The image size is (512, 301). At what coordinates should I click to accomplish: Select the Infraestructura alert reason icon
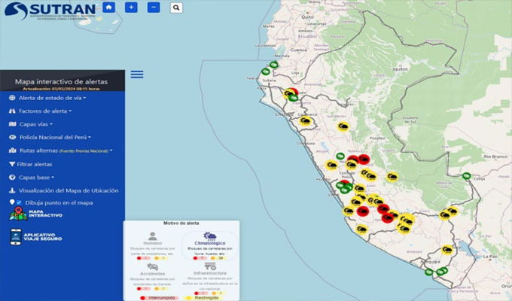(210, 266)
